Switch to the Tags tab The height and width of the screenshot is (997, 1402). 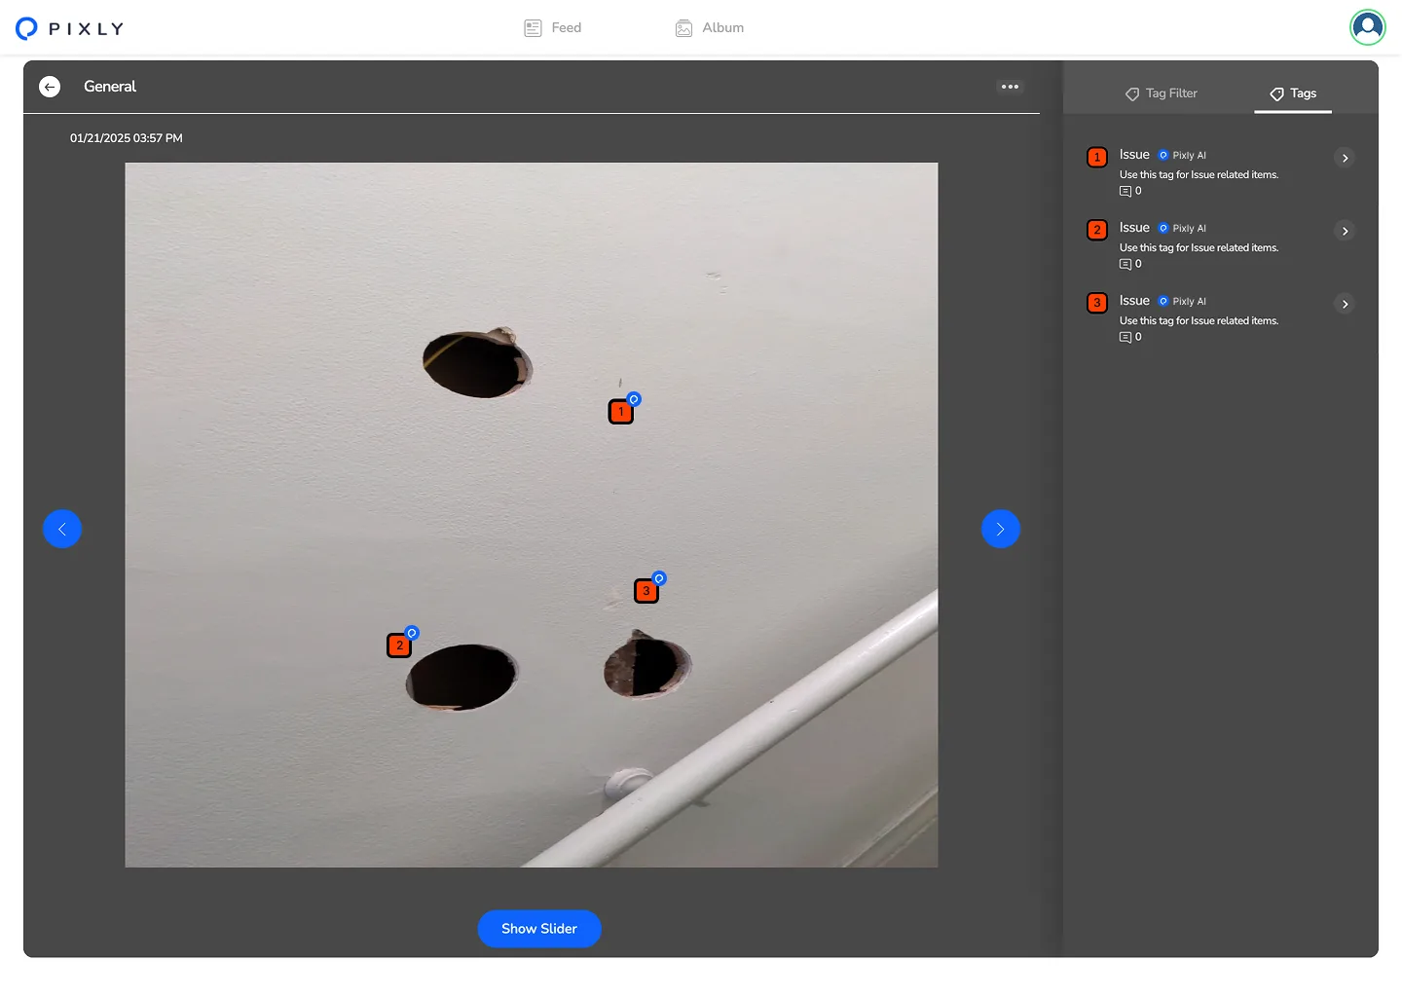tap(1293, 93)
